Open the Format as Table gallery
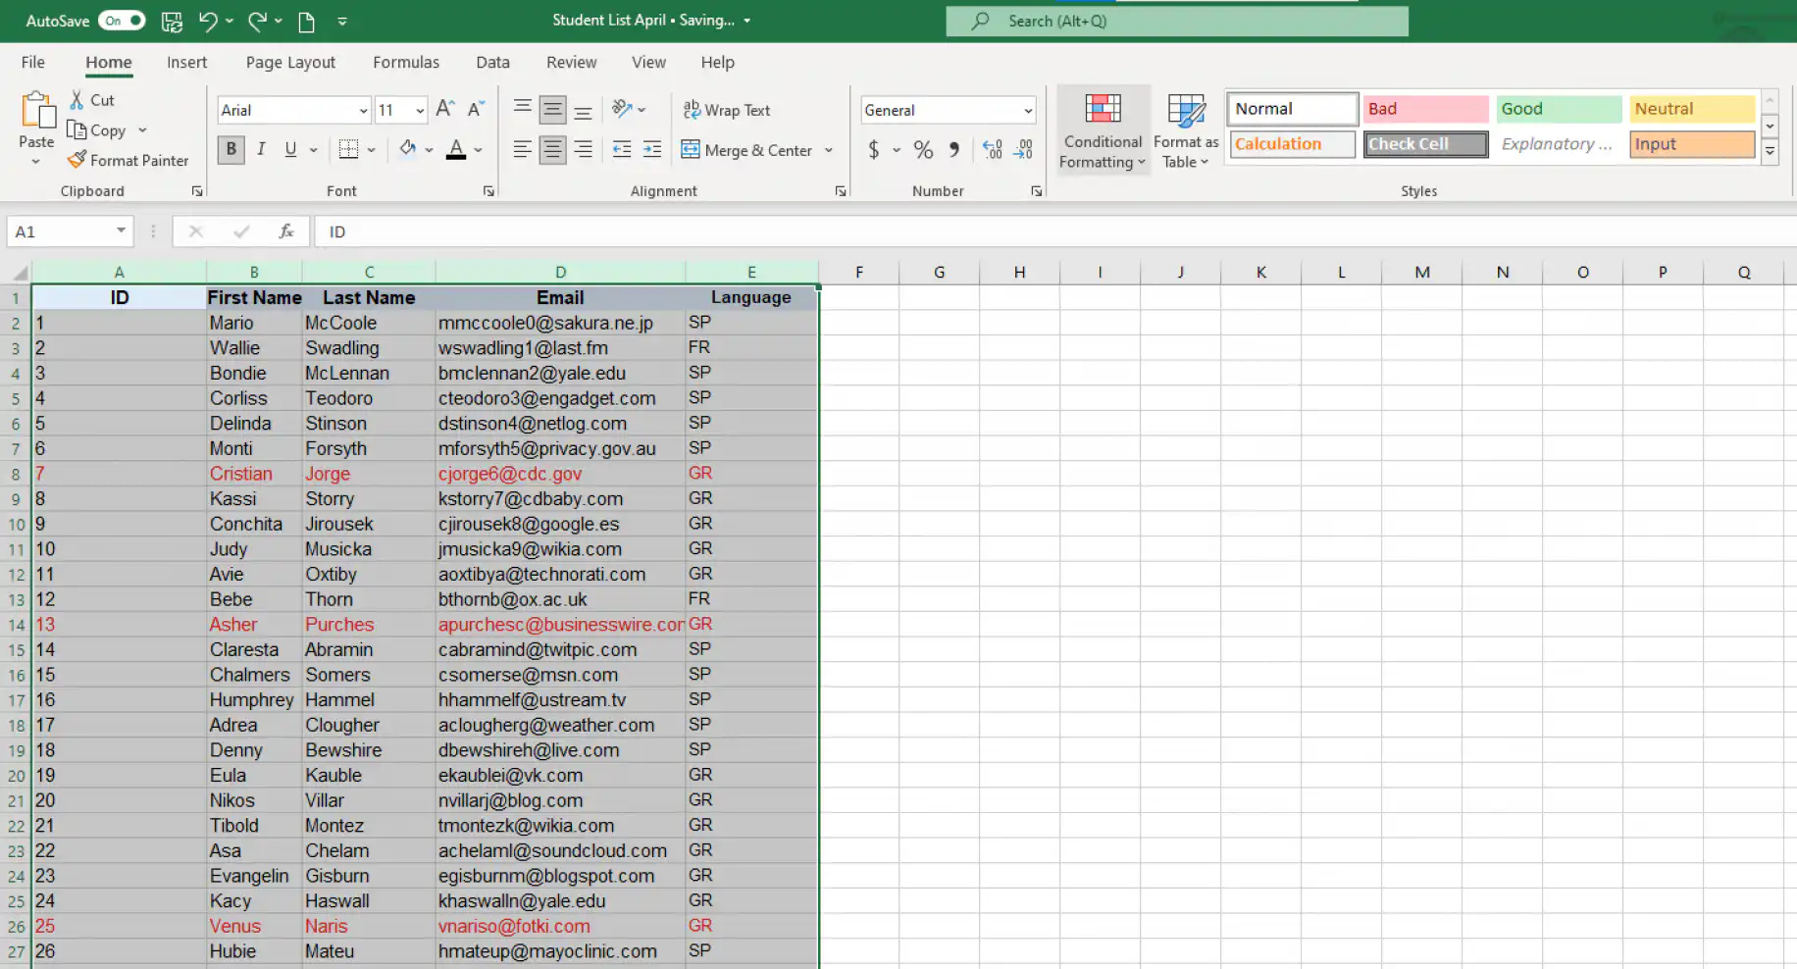This screenshot has width=1797, height=969. 1186,130
